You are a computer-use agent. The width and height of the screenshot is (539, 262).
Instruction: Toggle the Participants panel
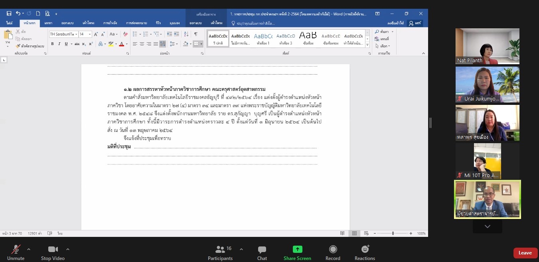pyautogui.click(x=220, y=253)
